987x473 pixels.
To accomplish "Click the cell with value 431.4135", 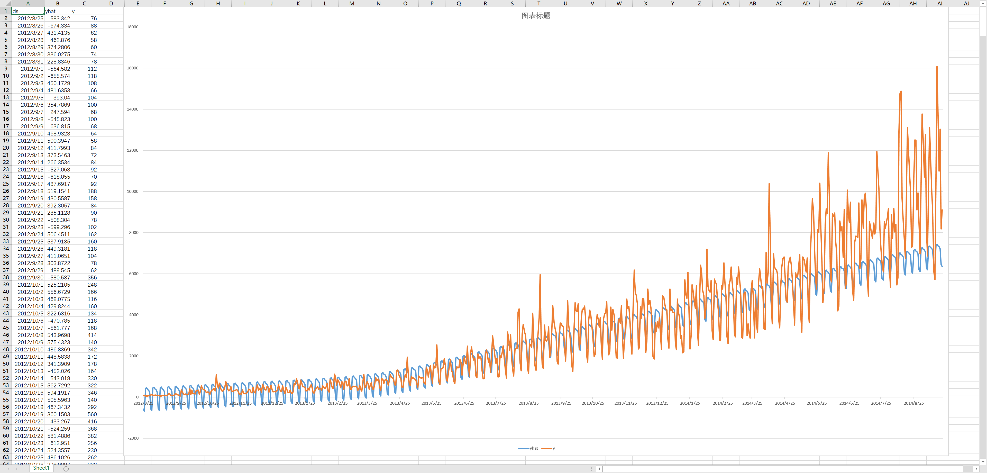I will [x=58, y=33].
